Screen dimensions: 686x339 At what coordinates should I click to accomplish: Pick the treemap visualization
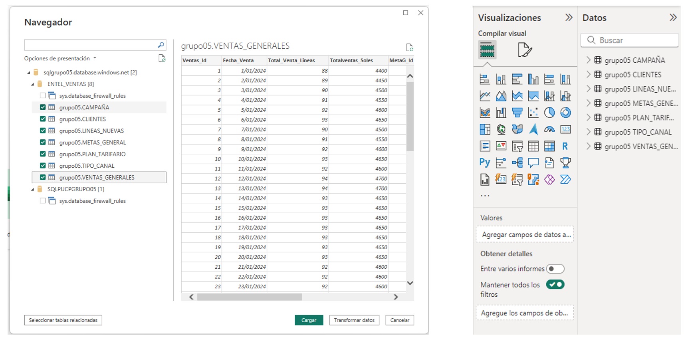485,129
